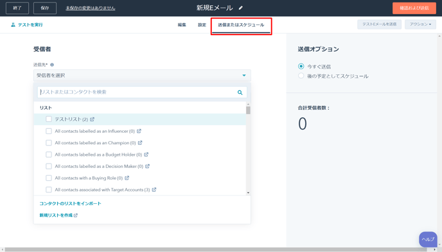
Task: Click the external link icon beside 新規リストを作成
Action: click(x=76, y=215)
